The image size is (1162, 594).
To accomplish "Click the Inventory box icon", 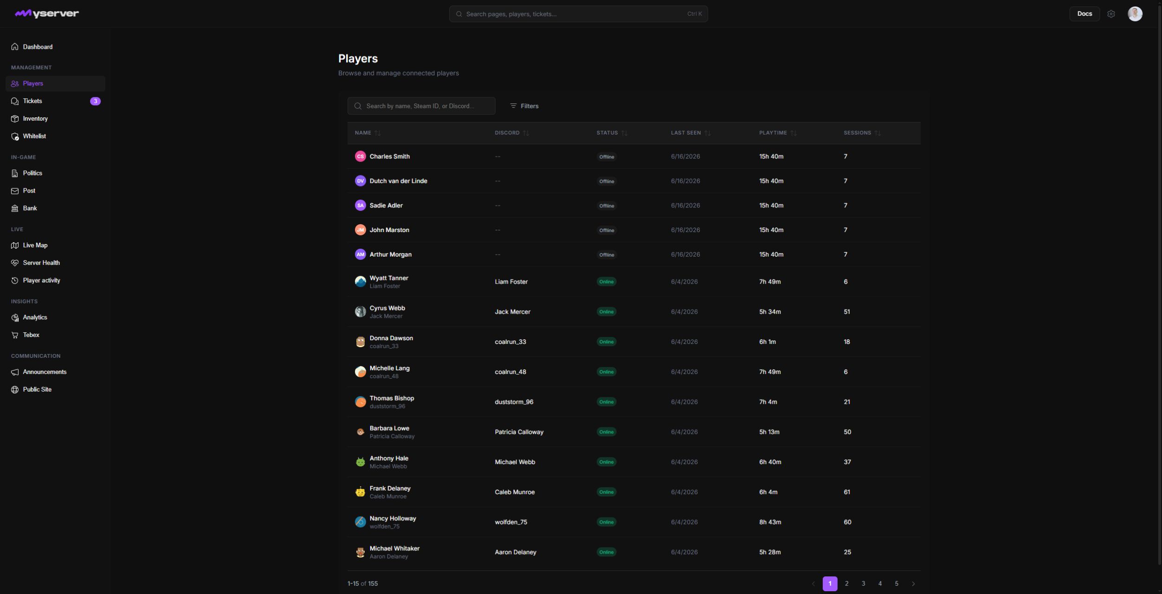I will tap(15, 119).
